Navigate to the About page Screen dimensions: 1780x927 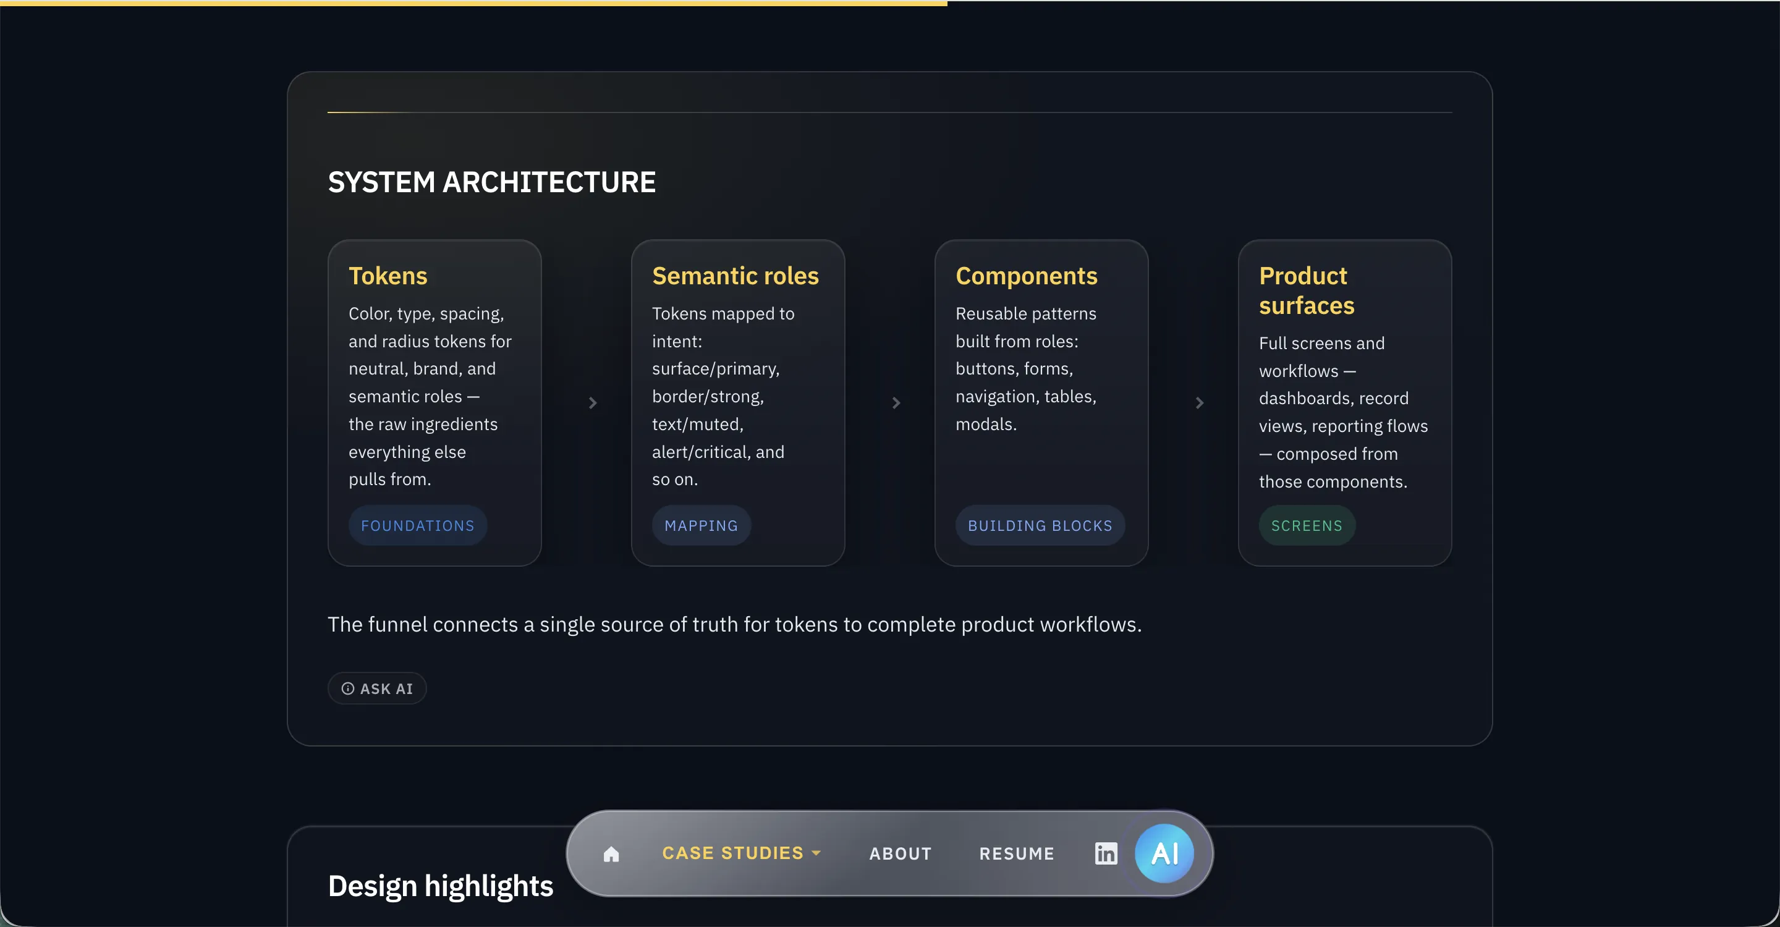[x=900, y=854]
